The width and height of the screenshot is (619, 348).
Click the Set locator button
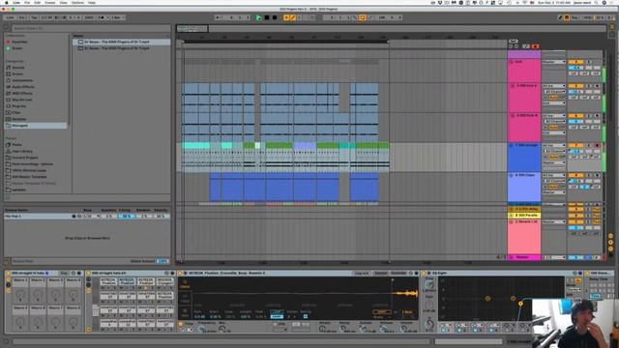point(513,41)
